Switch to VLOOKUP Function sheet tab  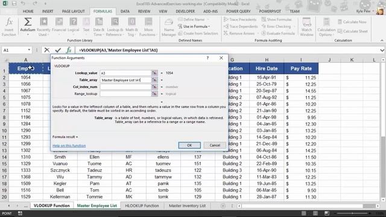click(52, 206)
